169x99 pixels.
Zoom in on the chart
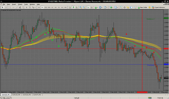tap(81, 7)
